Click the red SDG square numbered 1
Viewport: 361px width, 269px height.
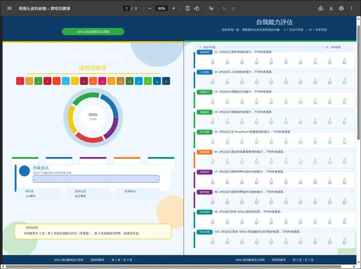[x=20, y=81]
